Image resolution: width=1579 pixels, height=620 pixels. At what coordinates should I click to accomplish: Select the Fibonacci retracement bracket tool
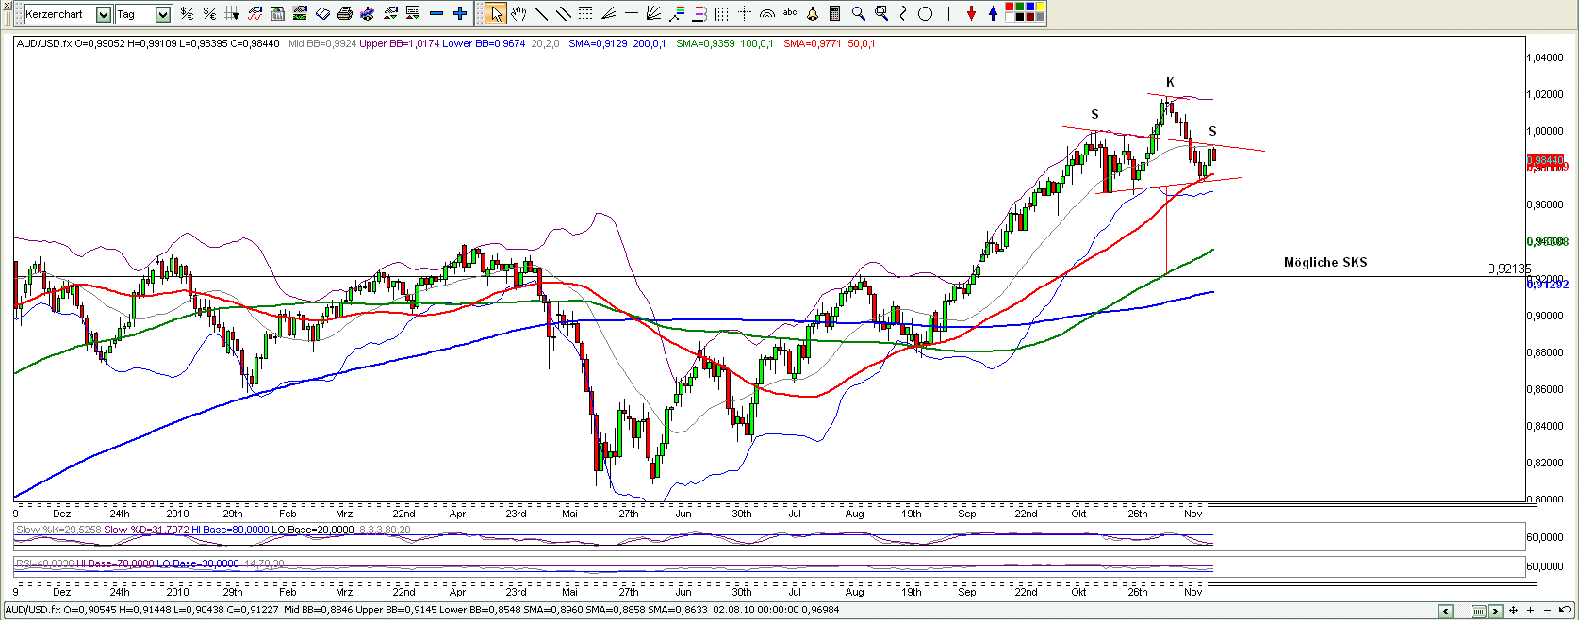699,13
